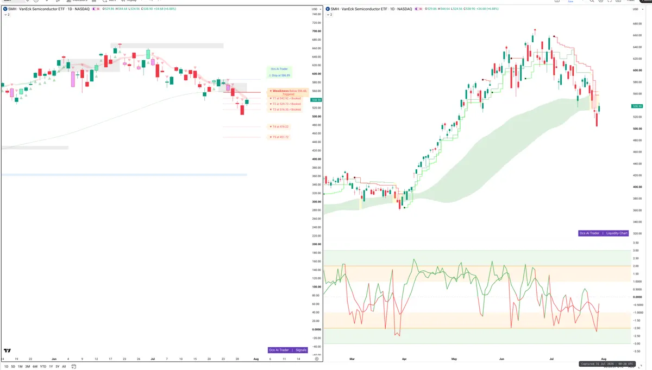652x370 pixels.
Task: Select the 3M time range button
Action: tap(28, 367)
